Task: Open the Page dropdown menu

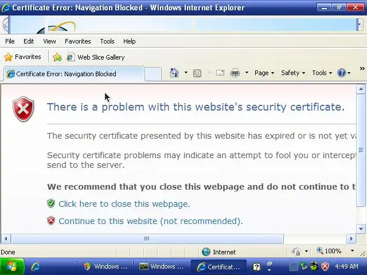Action: 264,73
